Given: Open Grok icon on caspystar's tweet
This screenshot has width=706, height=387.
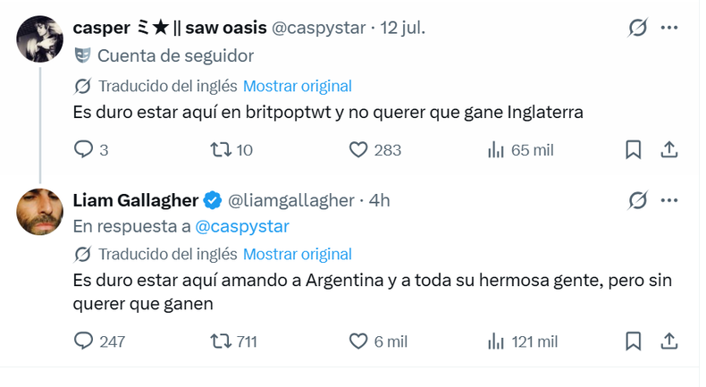Looking at the screenshot, I should [x=637, y=28].
